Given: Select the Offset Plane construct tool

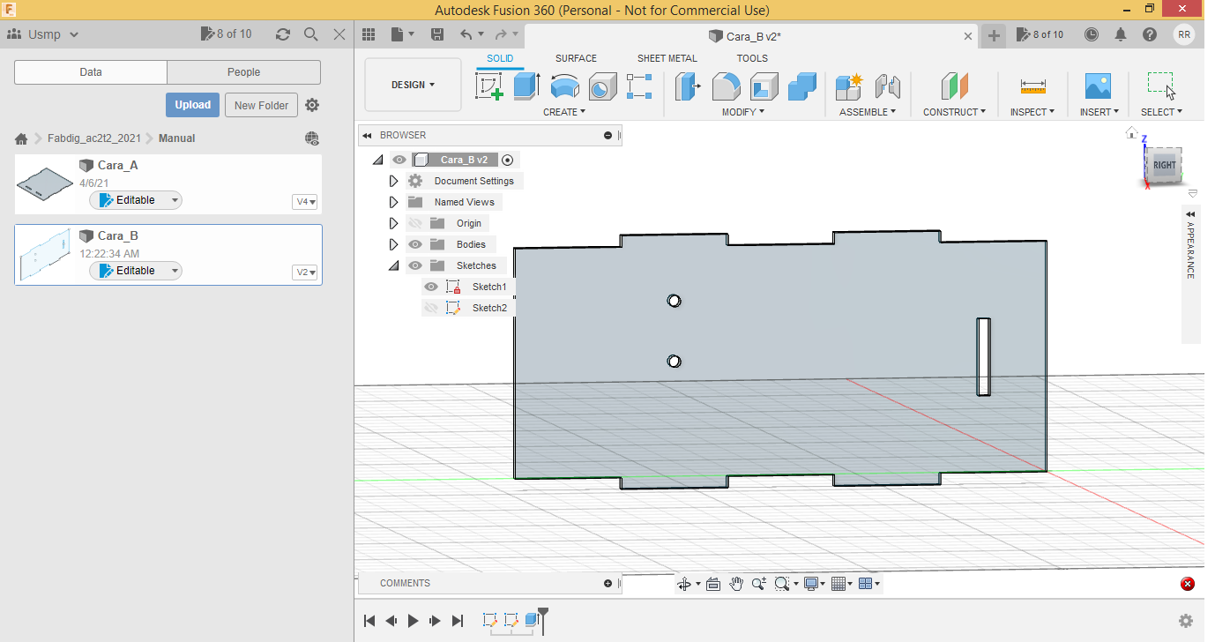Looking at the screenshot, I should coord(954,86).
